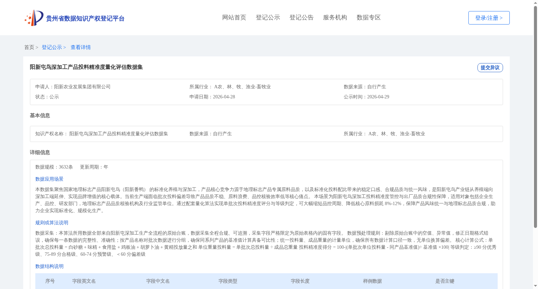Image resolution: width=538 pixels, height=289 pixels.
Task: Click the 字段类型 column header
Action: point(228,281)
